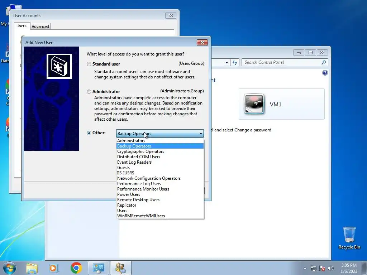Screen dimensions: 367x275
Task: Click the volume speaker tray icon
Action: 331,268
